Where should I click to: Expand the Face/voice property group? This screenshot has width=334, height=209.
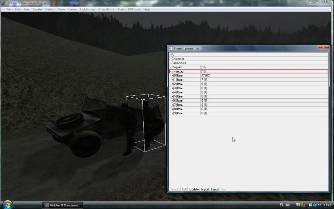[171, 63]
